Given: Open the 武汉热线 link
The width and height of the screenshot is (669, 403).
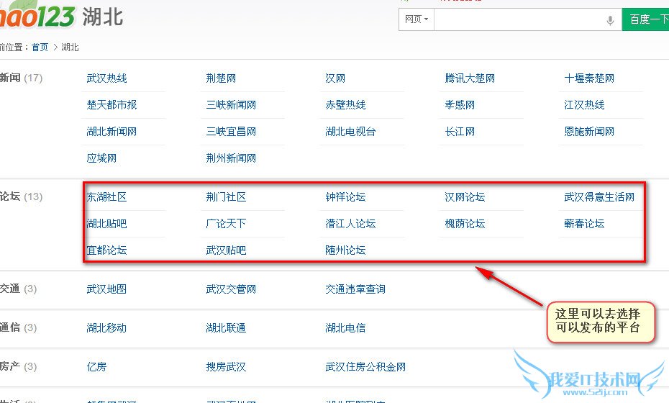Looking at the screenshot, I should 106,78.
